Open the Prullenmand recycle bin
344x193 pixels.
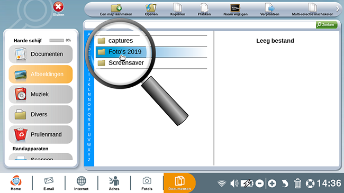[x=41, y=134]
